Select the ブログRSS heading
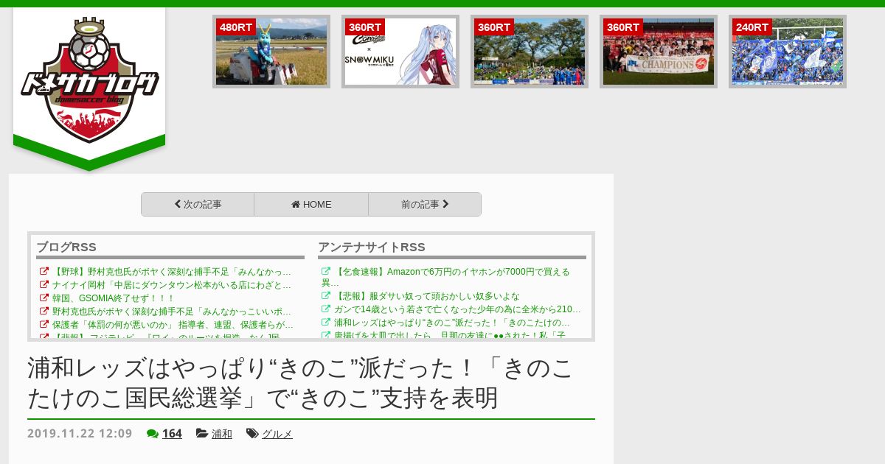Viewport: 885px width, 464px height. tap(66, 247)
